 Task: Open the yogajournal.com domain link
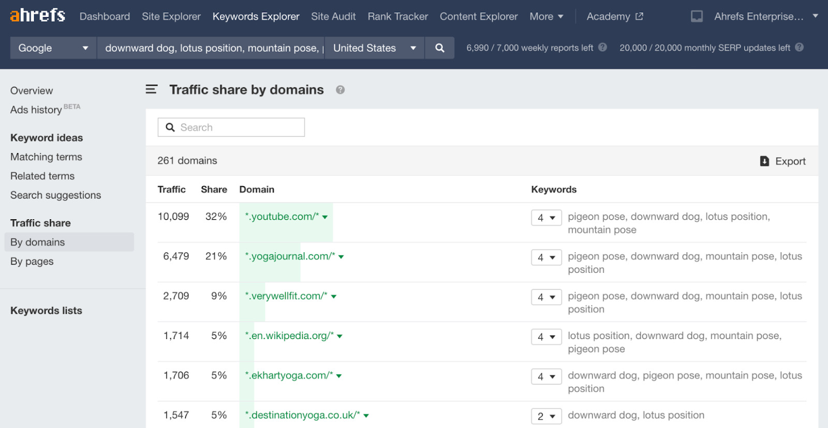(290, 256)
